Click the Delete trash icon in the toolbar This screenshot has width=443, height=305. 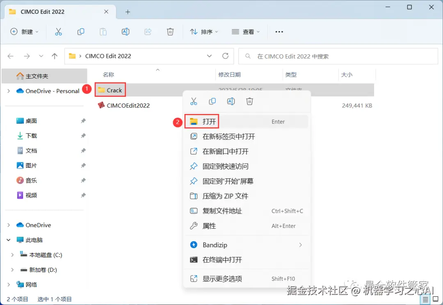click(170, 32)
